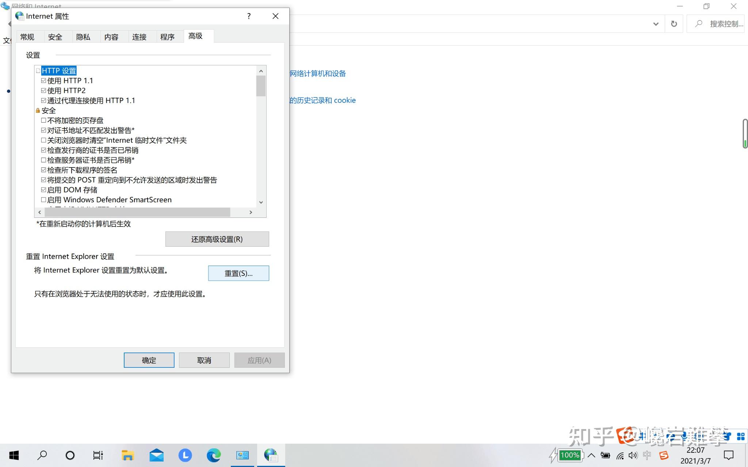Open taskbar search magnifier

click(42, 455)
